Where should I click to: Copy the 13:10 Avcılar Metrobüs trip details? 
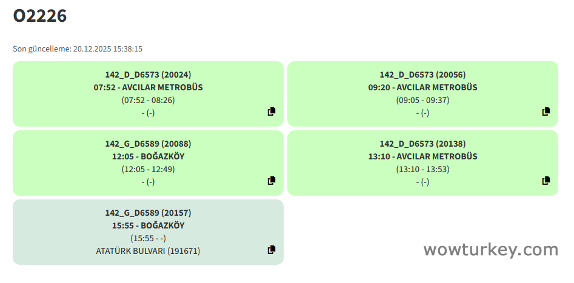tap(546, 181)
